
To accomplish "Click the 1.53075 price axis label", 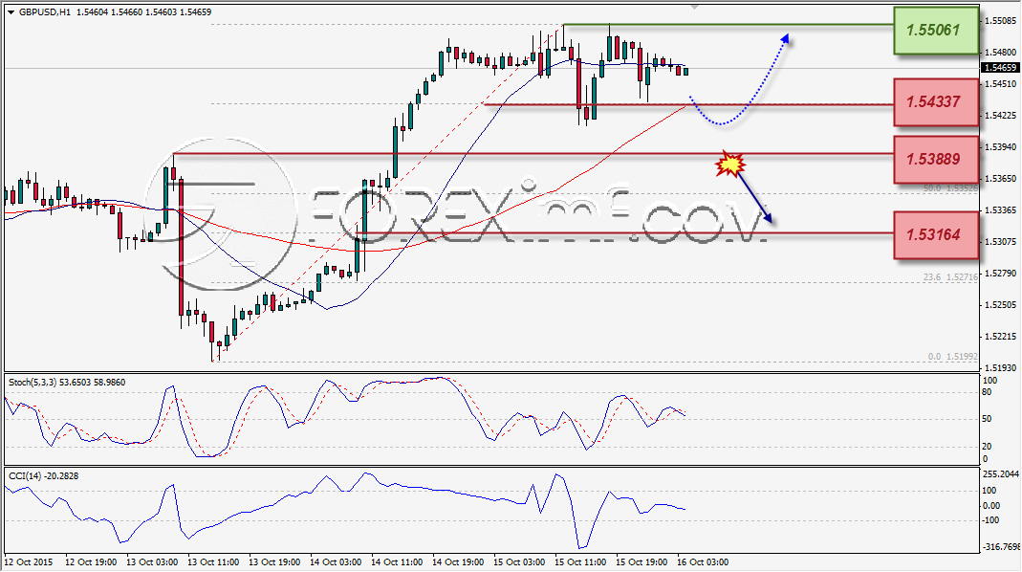I will [x=1000, y=241].
